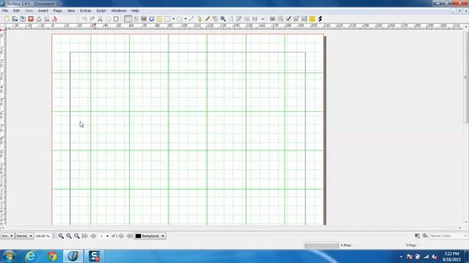Save the document with Save icon
The height and width of the screenshot is (263, 469).
[x=23, y=19]
